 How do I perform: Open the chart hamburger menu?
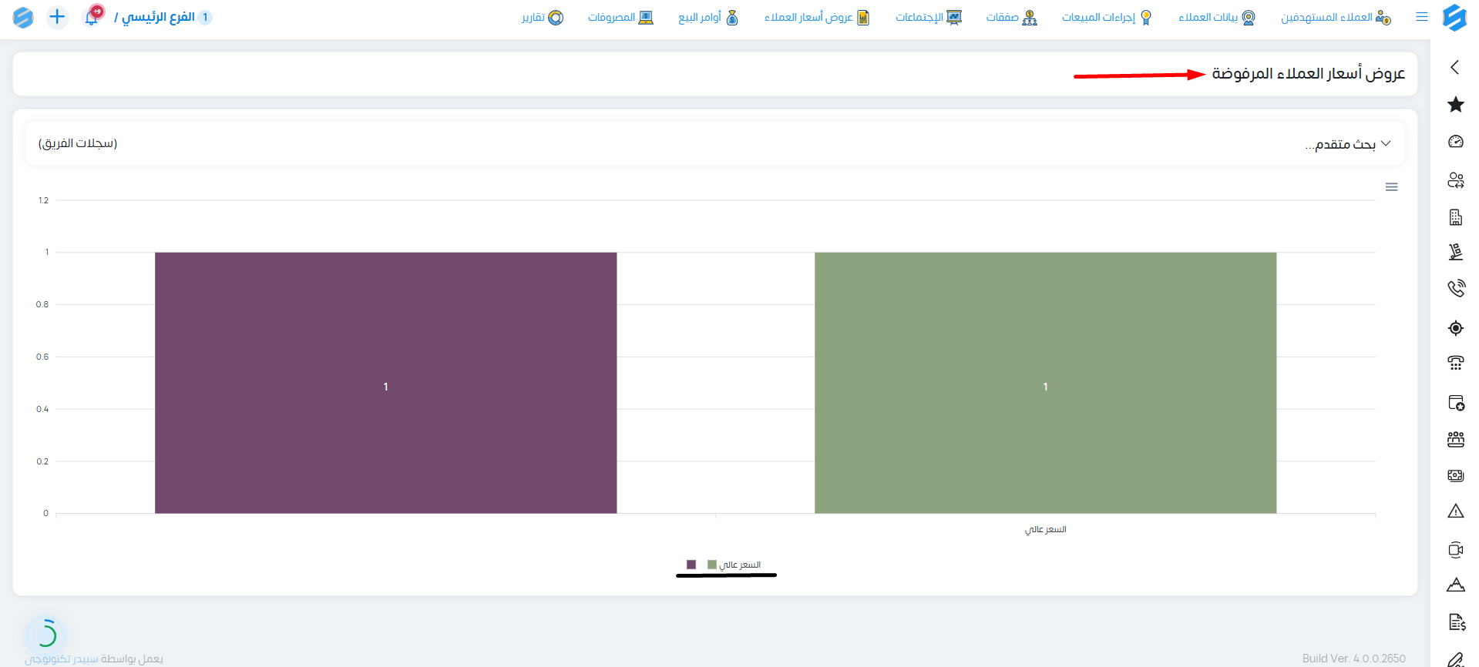coord(1391,187)
